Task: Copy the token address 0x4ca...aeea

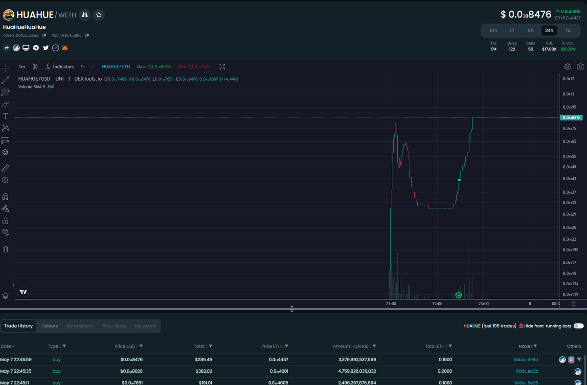Action: (x=44, y=35)
